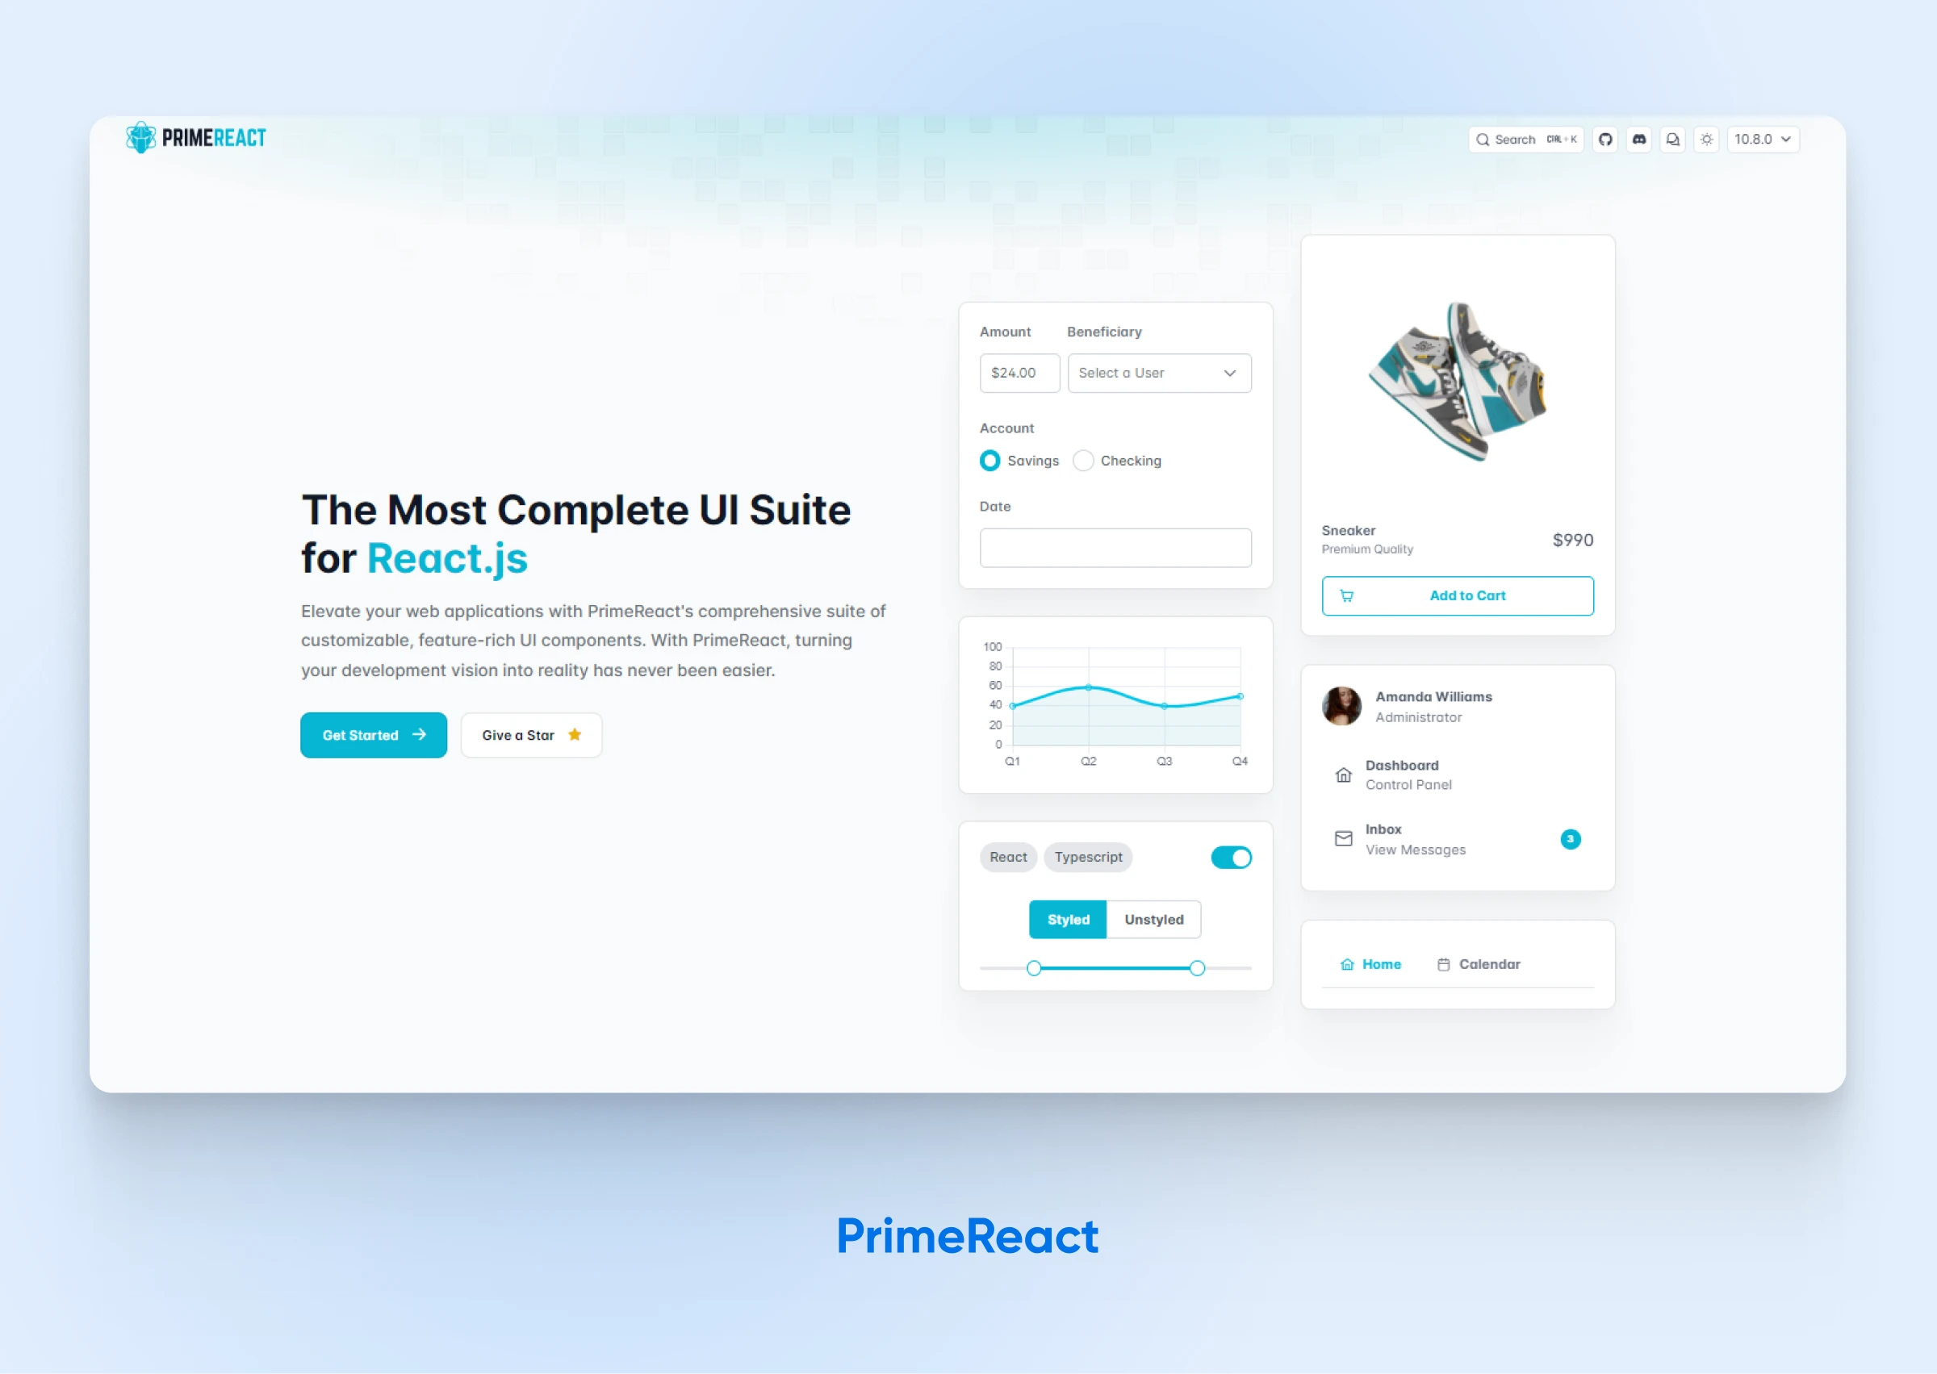Click the PrimeReact logo icon
The height and width of the screenshot is (1374, 1937).
click(x=136, y=138)
